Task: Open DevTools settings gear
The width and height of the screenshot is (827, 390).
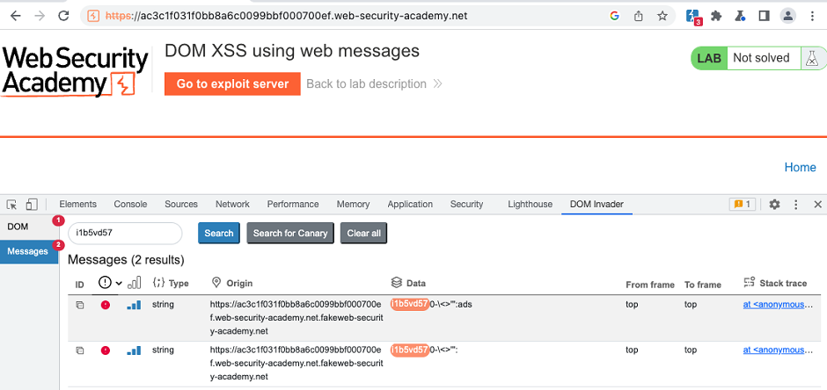Action: [774, 204]
